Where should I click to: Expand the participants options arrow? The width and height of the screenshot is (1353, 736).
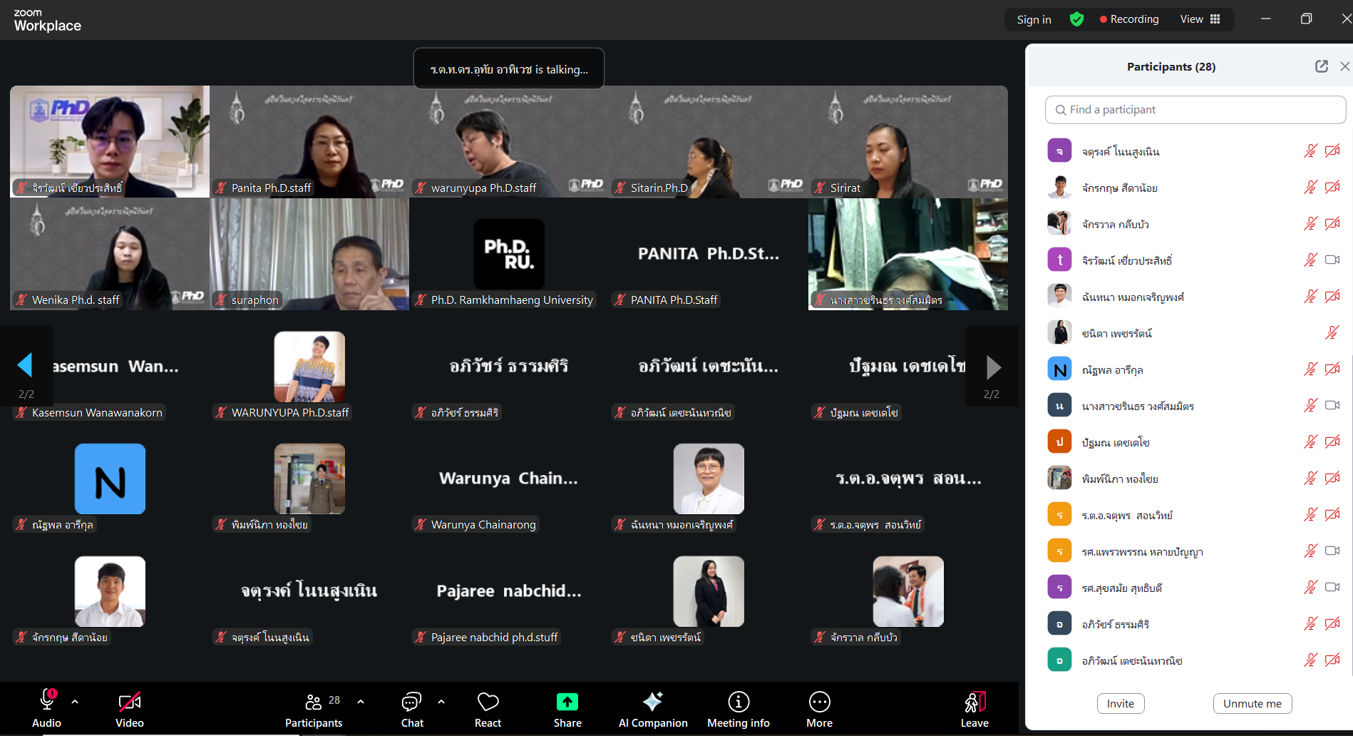click(361, 702)
